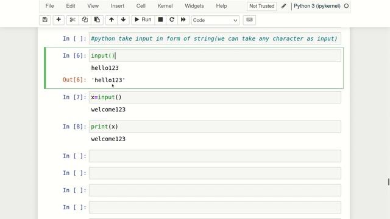Open the Insert menu
Image resolution: width=390 pixels, height=219 pixels.
pyautogui.click(x=118, y=6)
